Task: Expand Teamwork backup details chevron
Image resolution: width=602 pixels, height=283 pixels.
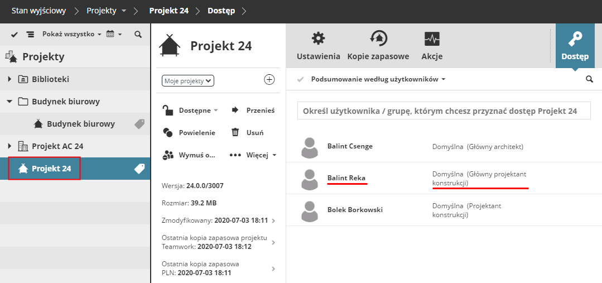Action: (273, 243)
